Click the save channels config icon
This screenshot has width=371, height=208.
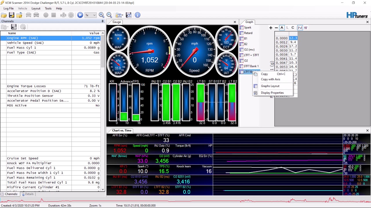tap(14, 27)
